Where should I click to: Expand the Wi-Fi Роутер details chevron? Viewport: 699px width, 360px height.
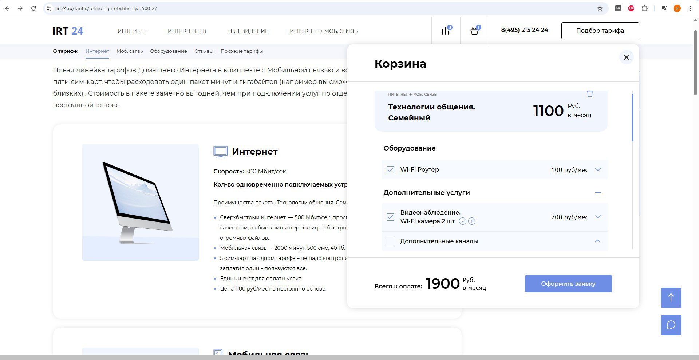click(x=598, y=169)
